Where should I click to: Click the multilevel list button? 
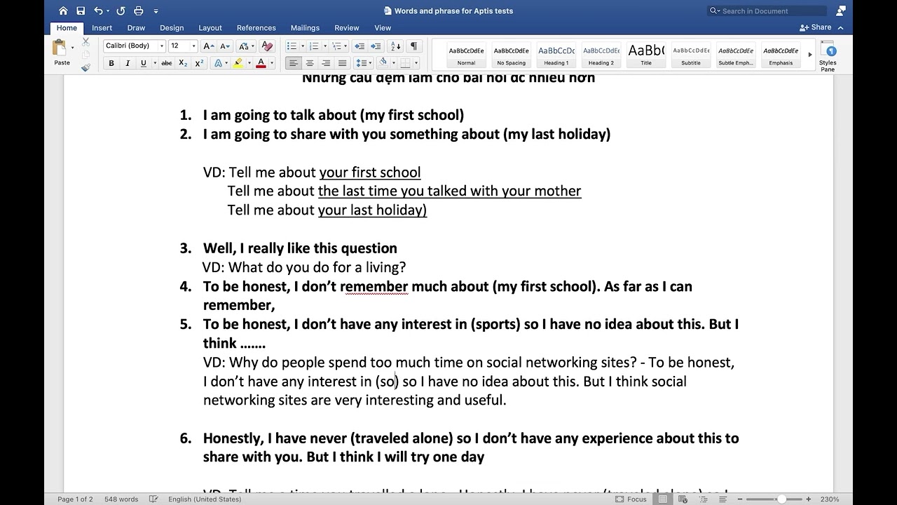click(336, 46)
